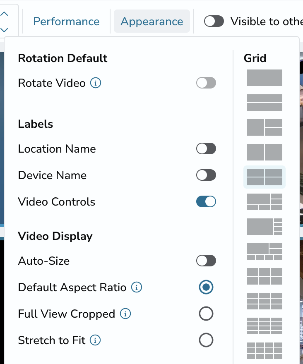303x364 pixels.
Task: Click the Grid heading text
Action: 255,58
